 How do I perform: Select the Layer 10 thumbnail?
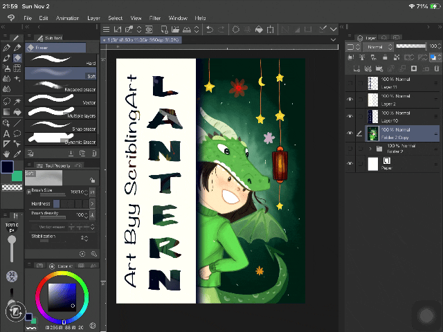[372, 116]
